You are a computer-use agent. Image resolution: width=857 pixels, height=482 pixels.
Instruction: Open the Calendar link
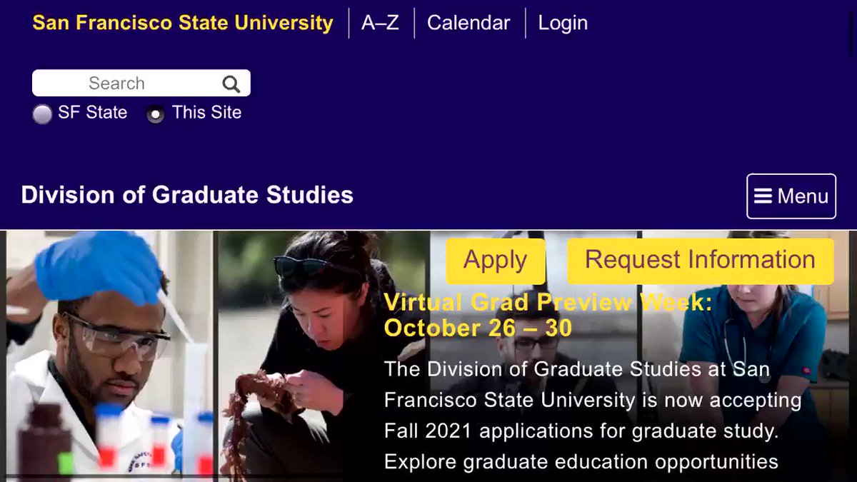click(x=468, y=23)
